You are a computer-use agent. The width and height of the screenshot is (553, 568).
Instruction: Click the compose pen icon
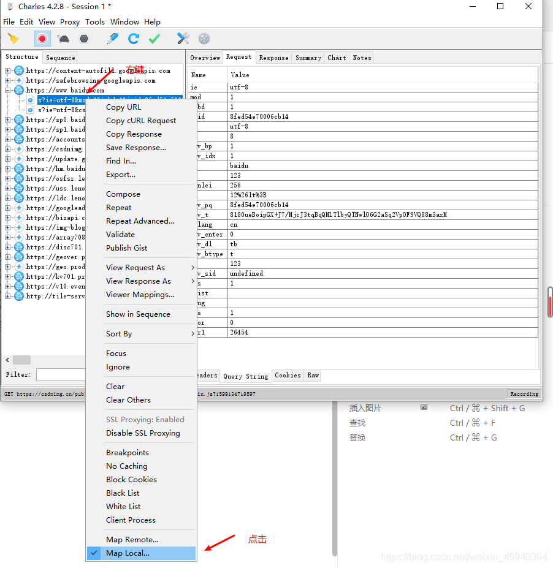click(x=113, y=39)
